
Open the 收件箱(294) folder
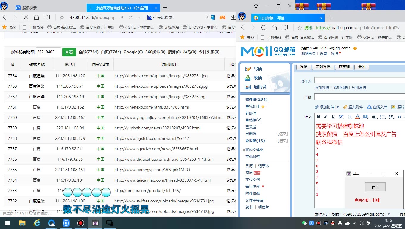click(x=256, y=100)
